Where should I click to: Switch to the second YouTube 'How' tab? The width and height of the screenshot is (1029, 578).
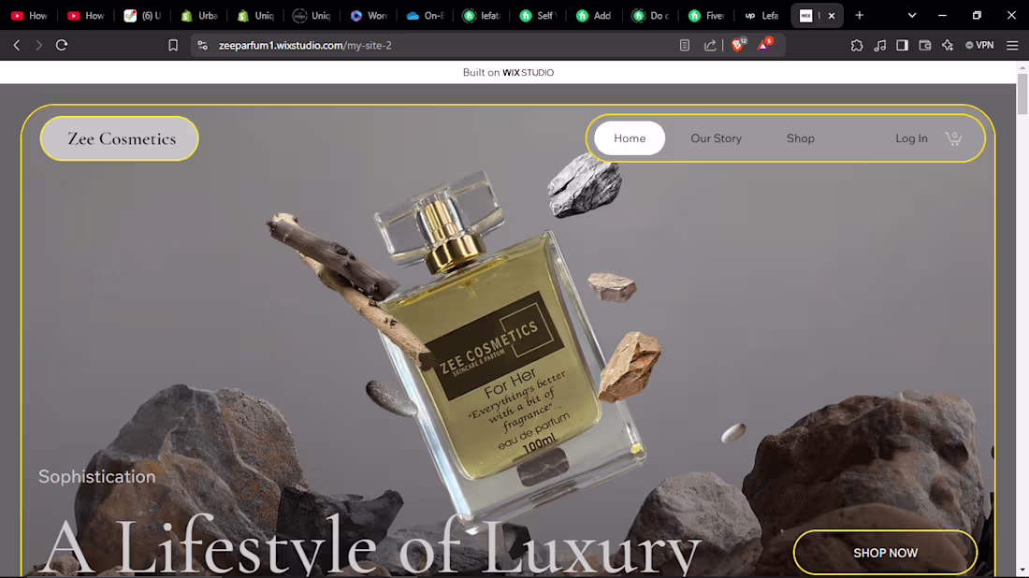pos(85,16)
